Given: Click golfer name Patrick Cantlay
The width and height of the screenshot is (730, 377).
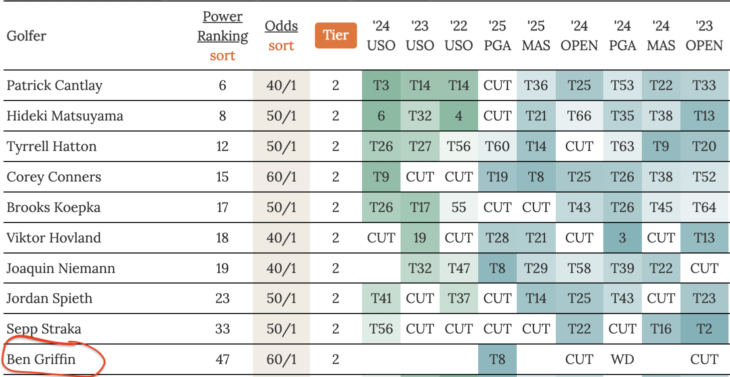Looking at the screenshot, I should (54, 85).
